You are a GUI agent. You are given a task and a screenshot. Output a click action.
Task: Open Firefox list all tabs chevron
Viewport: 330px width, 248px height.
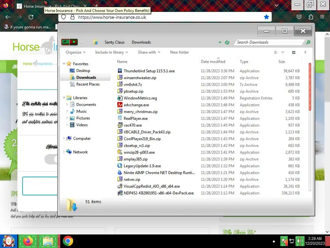tap(277, 5)
